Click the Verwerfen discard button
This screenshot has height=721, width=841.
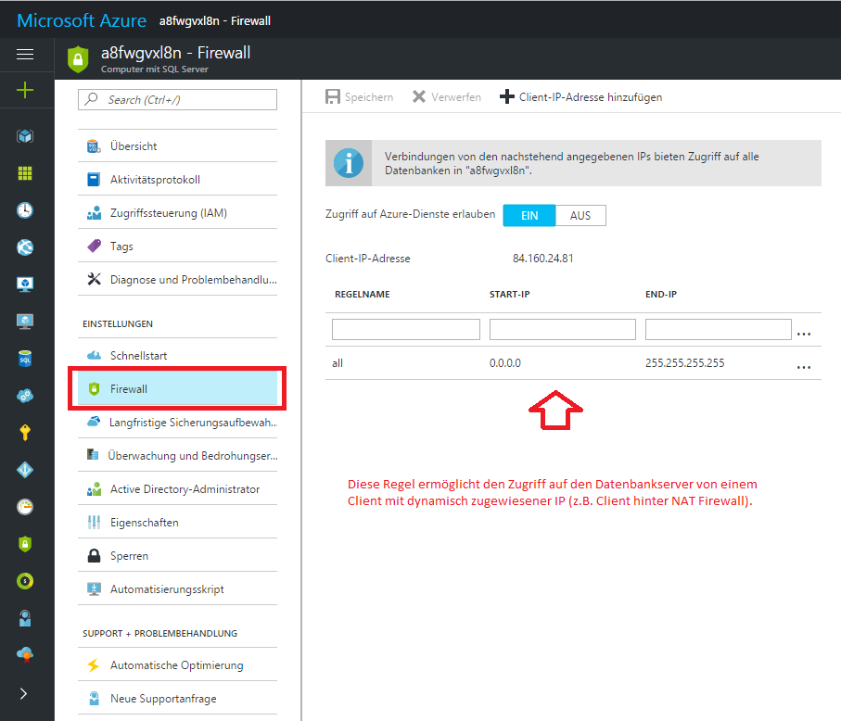tap(446, 97)
